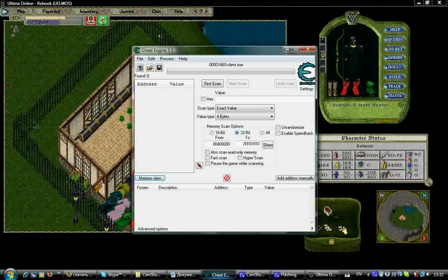Click the Cheat Engine Settings logo
448x280 pixels.
point(306,74)
